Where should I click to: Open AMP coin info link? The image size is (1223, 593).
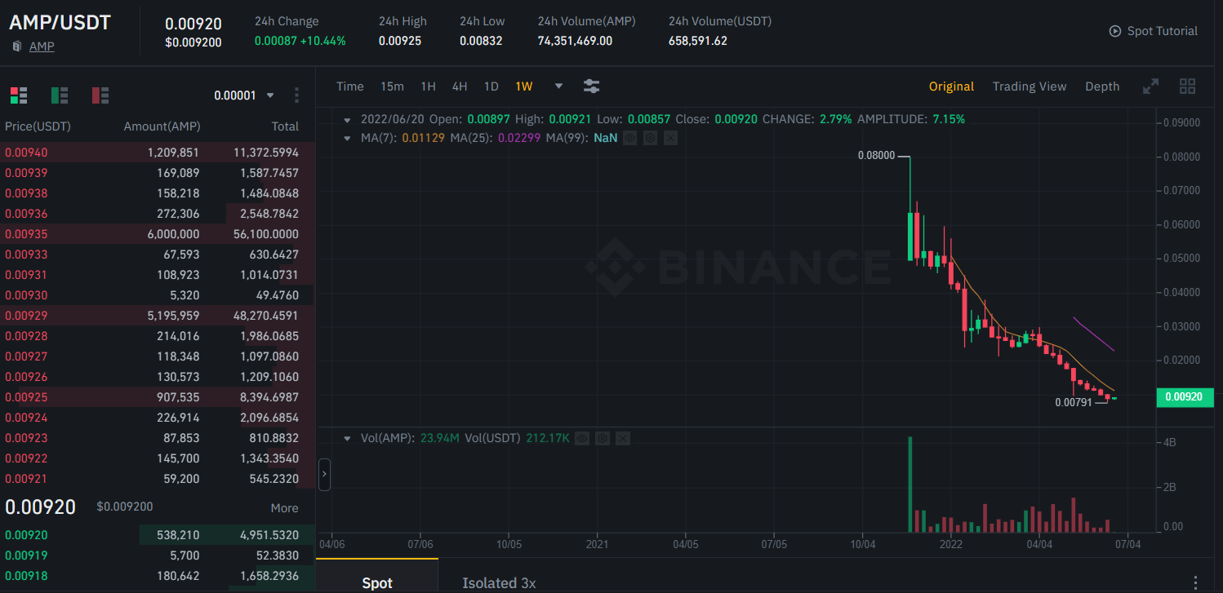[x=42, y=46]
